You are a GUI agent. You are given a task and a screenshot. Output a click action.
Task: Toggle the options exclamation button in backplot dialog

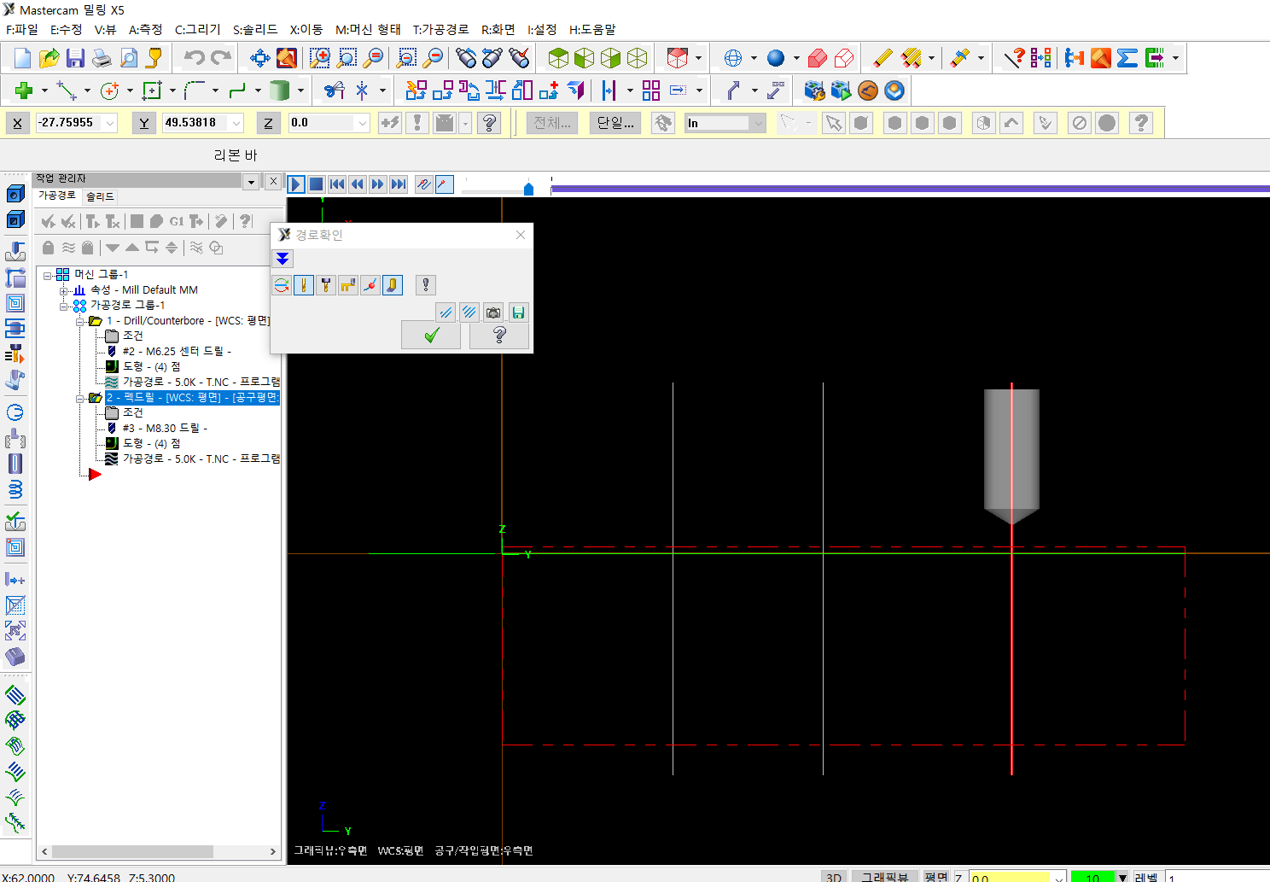click(x=426, y=285)
